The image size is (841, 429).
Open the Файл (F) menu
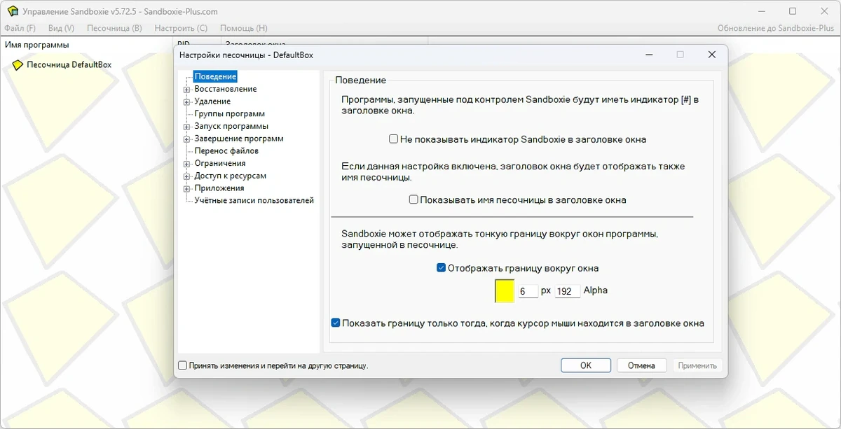pos(20,29)
